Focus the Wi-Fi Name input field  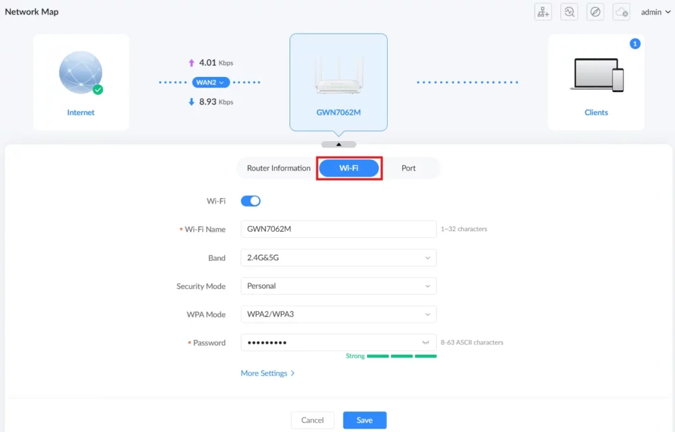[x=338, y=229]
